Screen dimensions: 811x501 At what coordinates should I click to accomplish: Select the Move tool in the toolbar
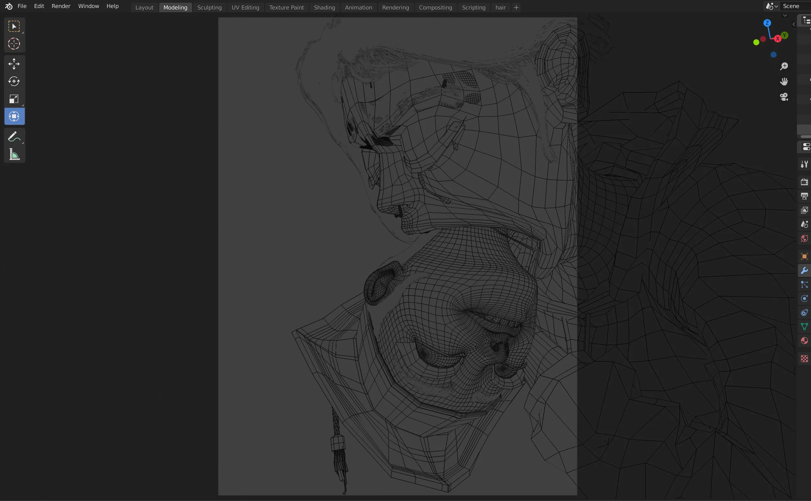(14, 64)
